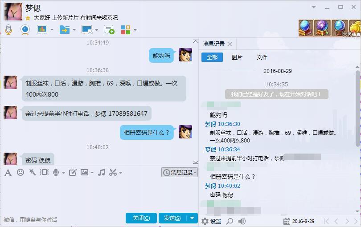
Task: Click the remote desktop screen icon
Action: 87,30
